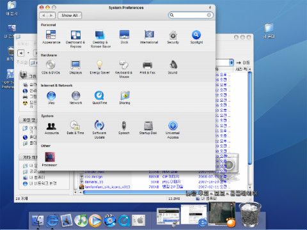The width and height of the screenshot is (307, 230).
Task: Click the back arrow in System Preferences toolbar
Action: [x=44, y=15]
